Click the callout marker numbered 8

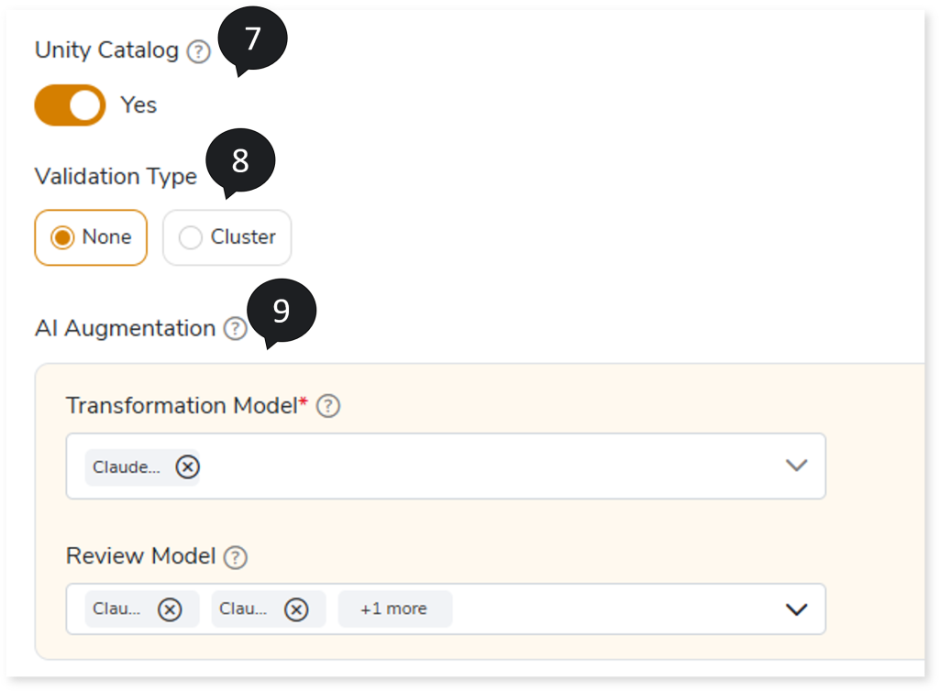tap(240, 160)
